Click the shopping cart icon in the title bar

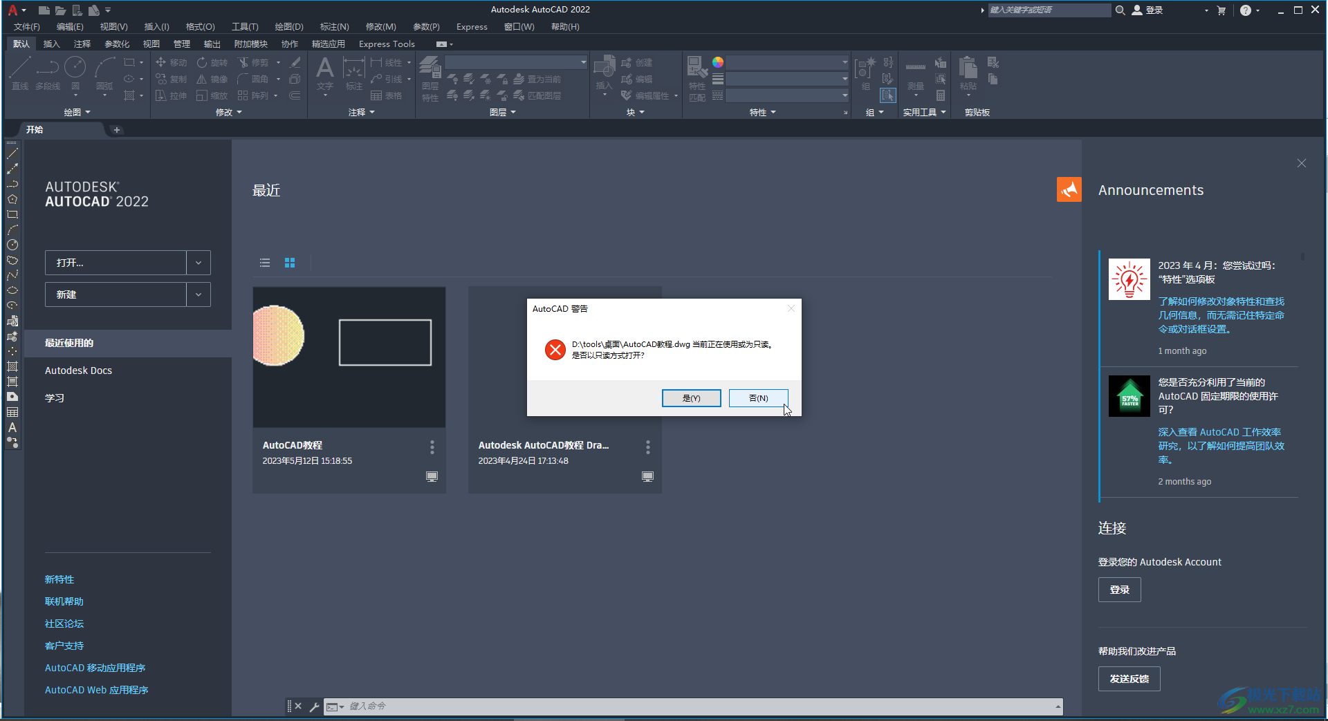[x=1221, y=10]
